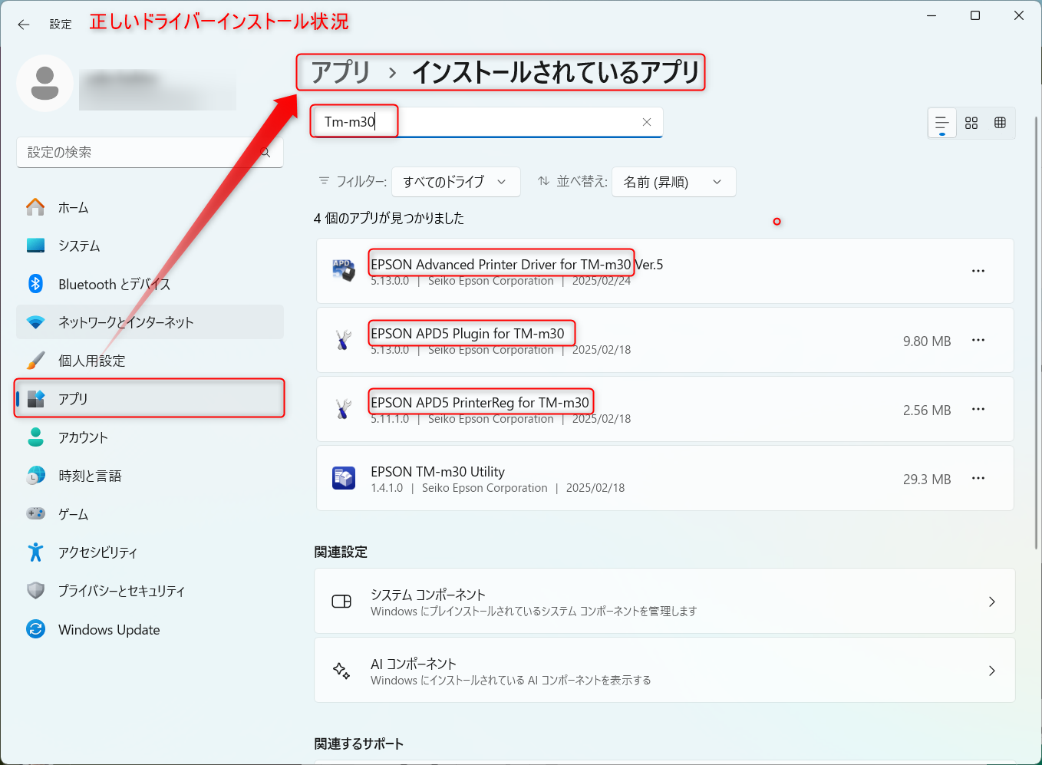Image resolution: width=1042 pixels, height=765 pixels.
Task: Open Windows Update settings
Action: 150,629
